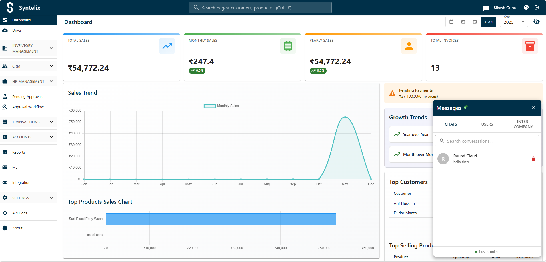Click the Total Invoices archive icon

point(530,46)
